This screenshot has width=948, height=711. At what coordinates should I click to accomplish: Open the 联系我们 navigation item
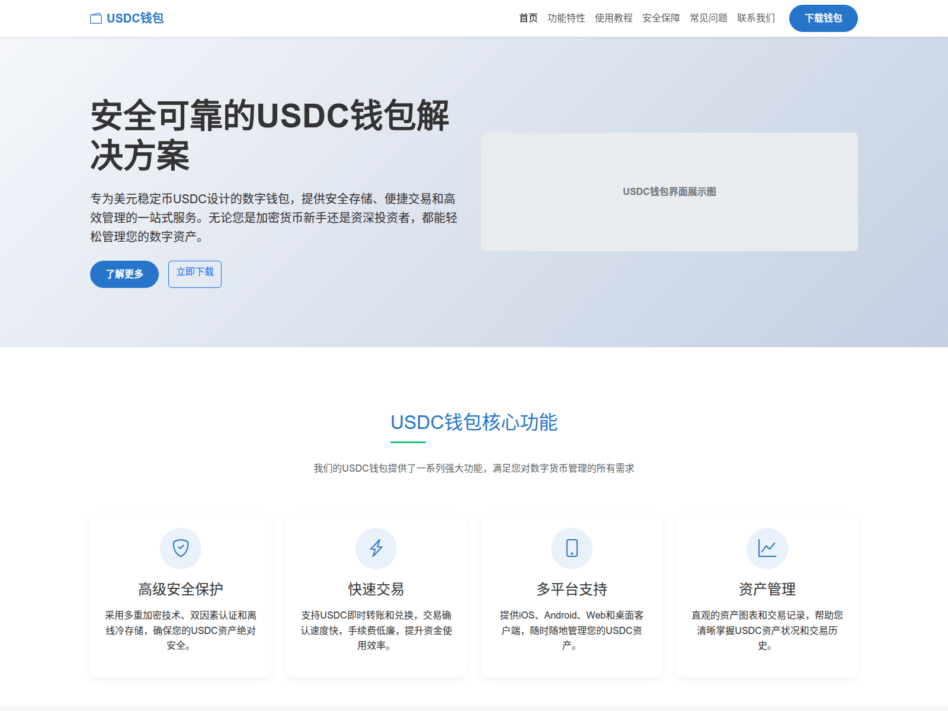tap(755, 18)
